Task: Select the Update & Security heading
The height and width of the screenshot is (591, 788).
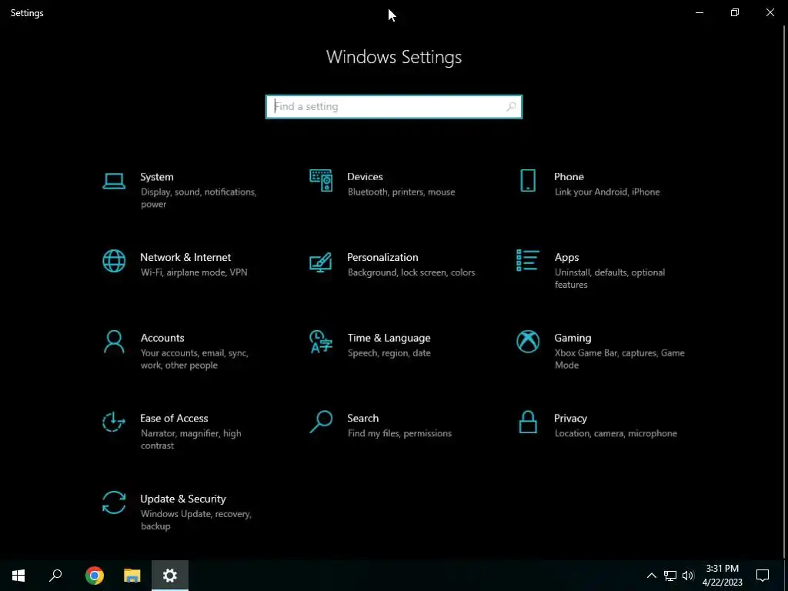Action: coord(183,499)
